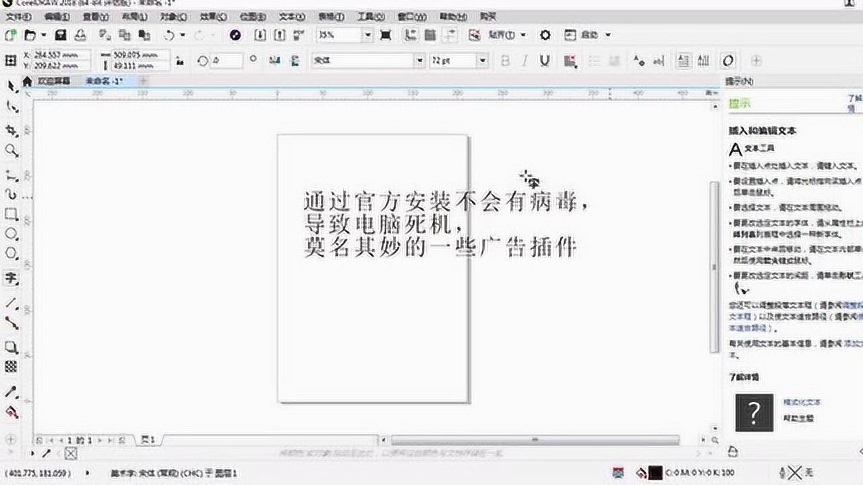Click the Paste icon in the standard toolbar
The height and width of the screenshot is (485, 863).
click(144, 34)
